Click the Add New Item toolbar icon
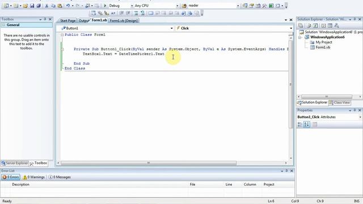Image resolution: width=363 pixels, height=204 pixels. click(15, 6)
